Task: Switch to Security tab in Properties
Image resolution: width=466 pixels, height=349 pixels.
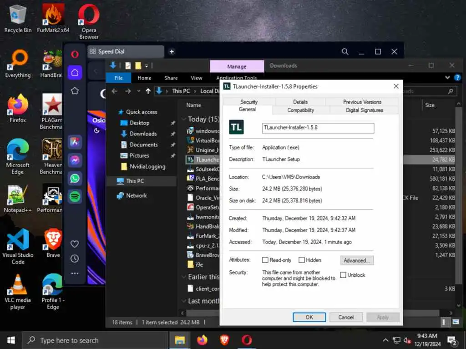Action: 249,102
